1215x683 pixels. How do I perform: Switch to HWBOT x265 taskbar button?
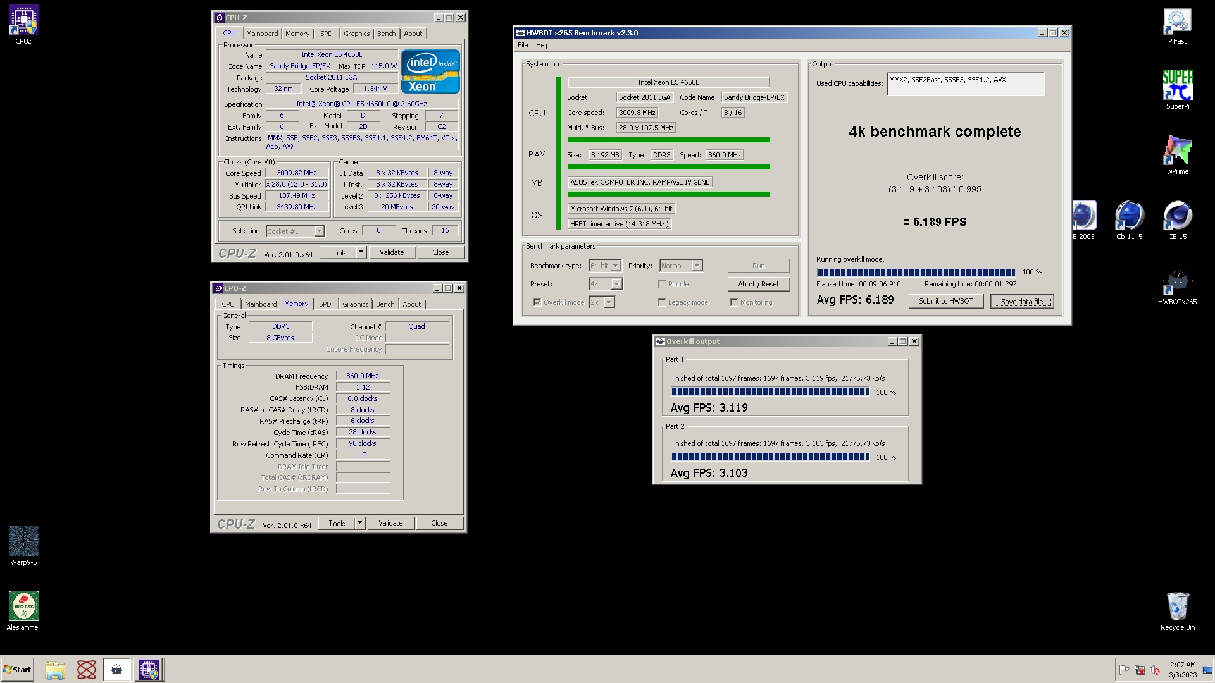tap(117, 670)
